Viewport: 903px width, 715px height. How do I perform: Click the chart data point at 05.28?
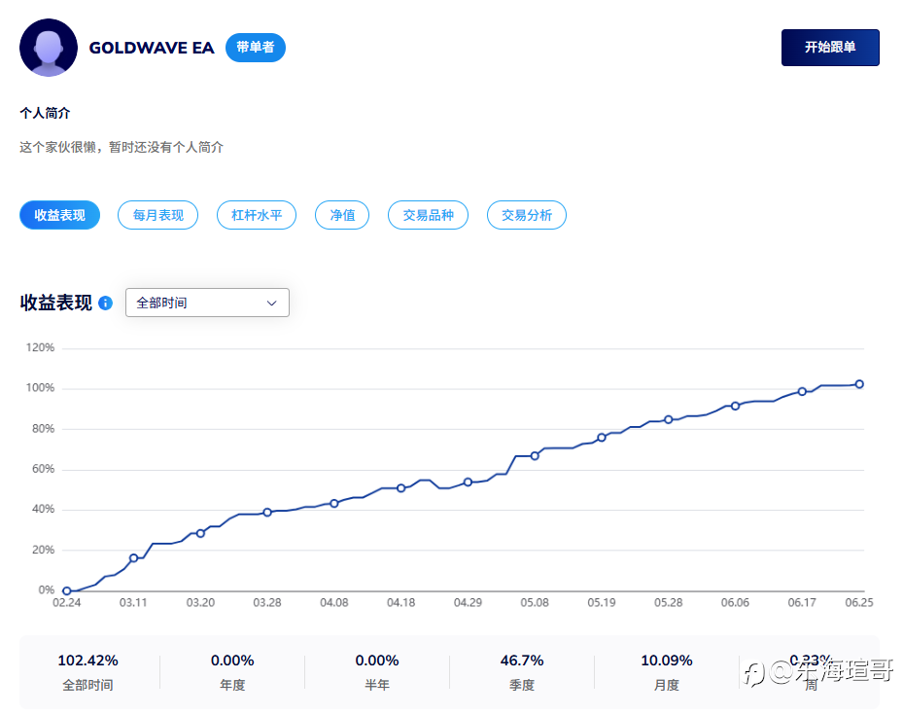tap(668, 419)
